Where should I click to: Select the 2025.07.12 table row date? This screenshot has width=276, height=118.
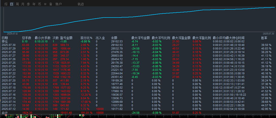tap(9, 109)
